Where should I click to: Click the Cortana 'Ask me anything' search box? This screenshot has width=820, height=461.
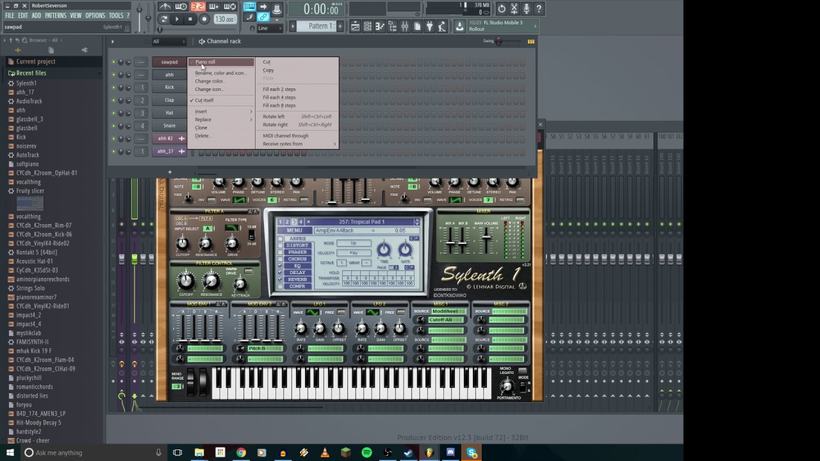[93, 453]
